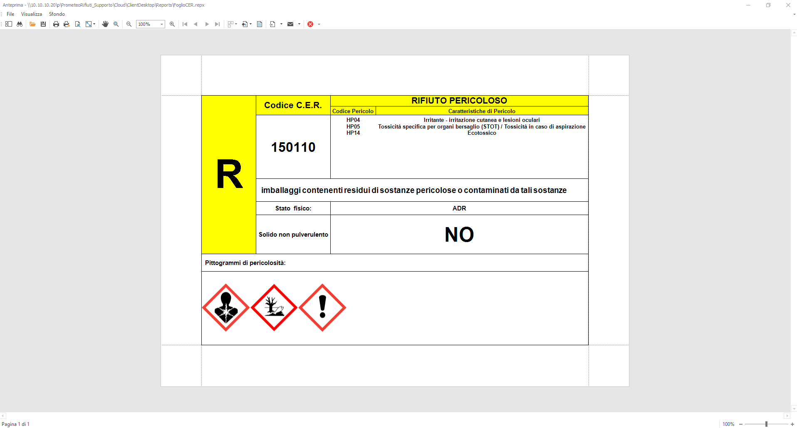
Task: Click the quick print icon
Action: pyautogui.click(x=67, y=24)
